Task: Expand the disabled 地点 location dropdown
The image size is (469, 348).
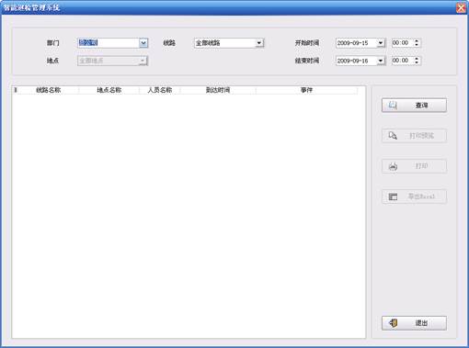Action: tap(143, 61)
